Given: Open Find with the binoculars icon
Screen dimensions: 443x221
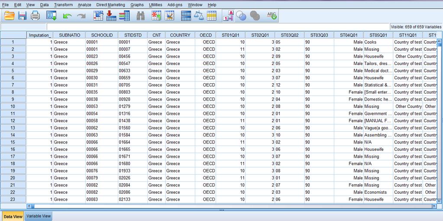Looking at the screenshot, I should click(141, 16).
